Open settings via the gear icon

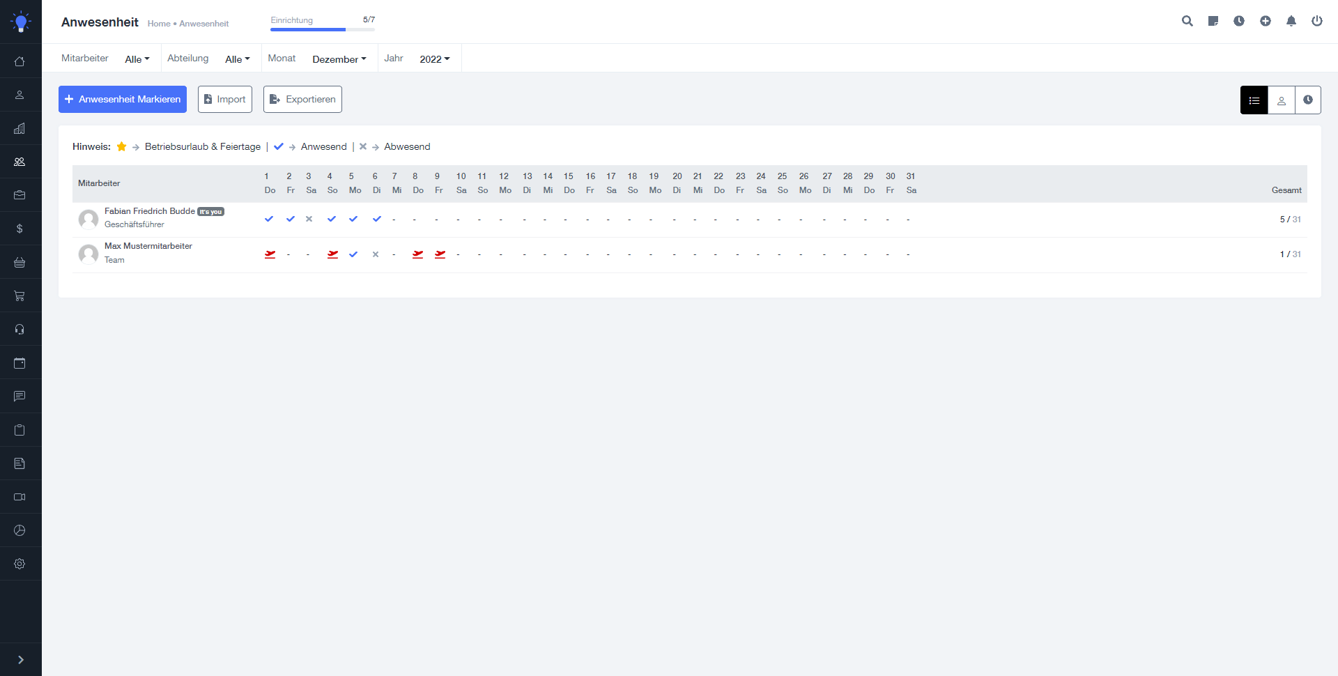(20, 564)
